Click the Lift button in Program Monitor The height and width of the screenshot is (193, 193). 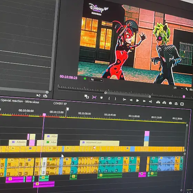158,102
